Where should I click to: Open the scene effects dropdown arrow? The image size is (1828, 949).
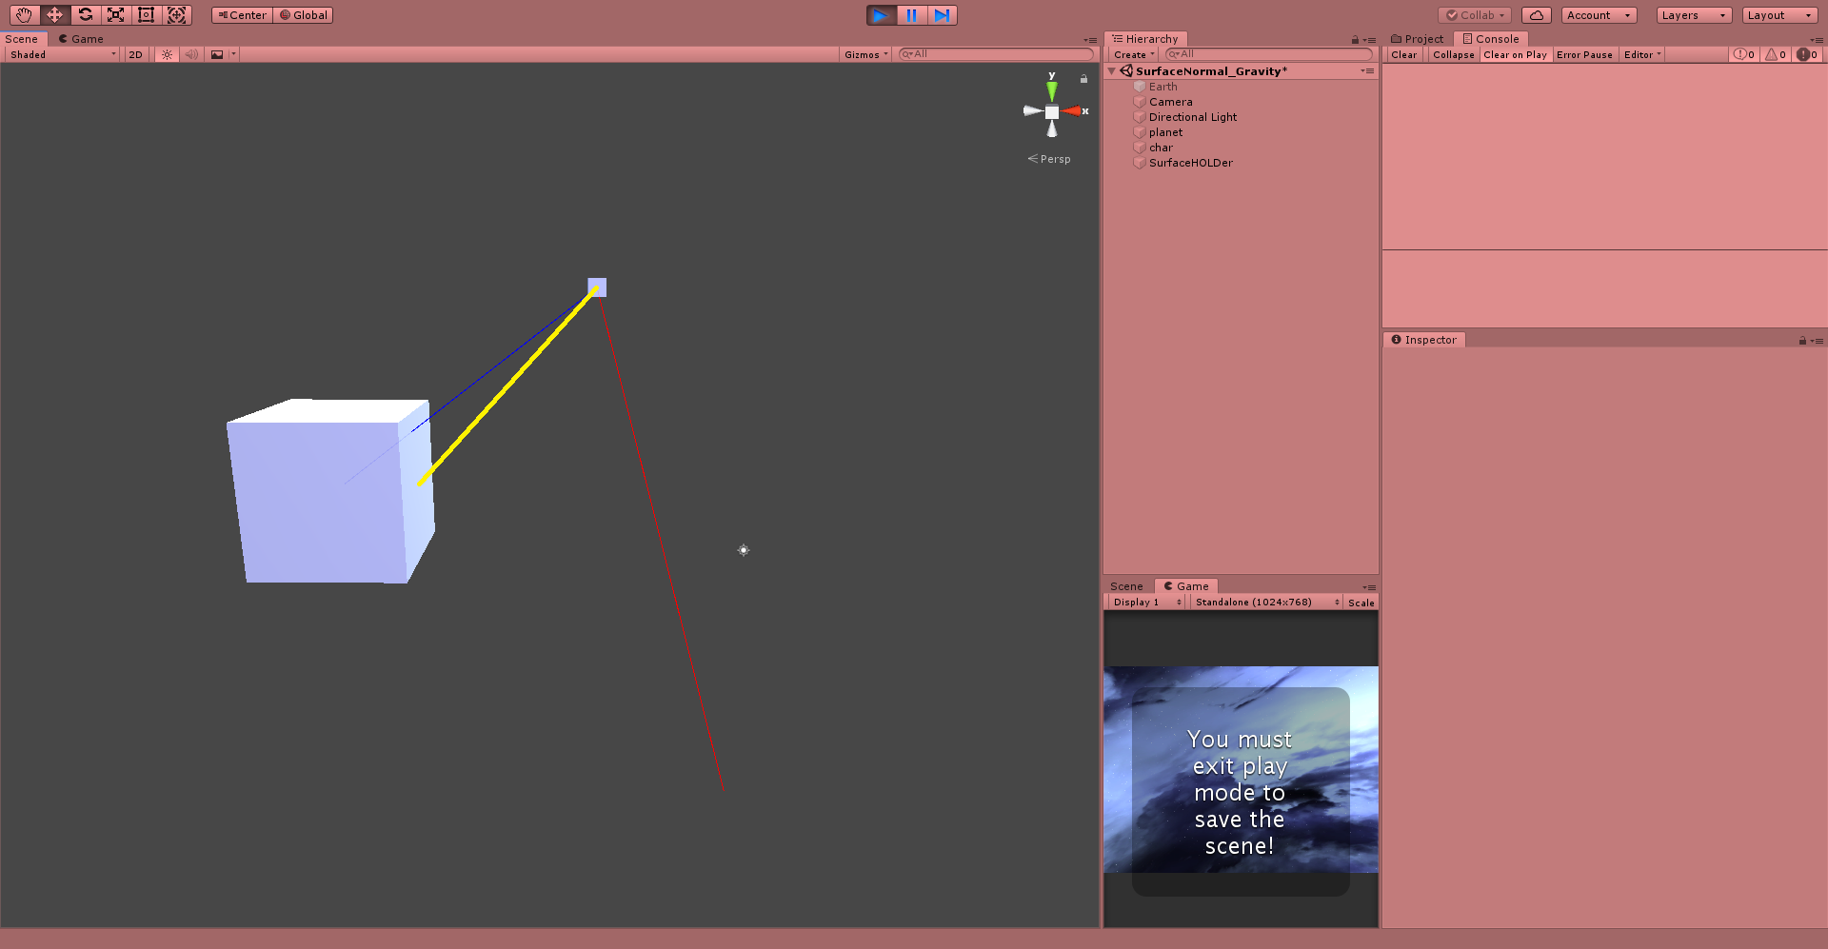233,55
